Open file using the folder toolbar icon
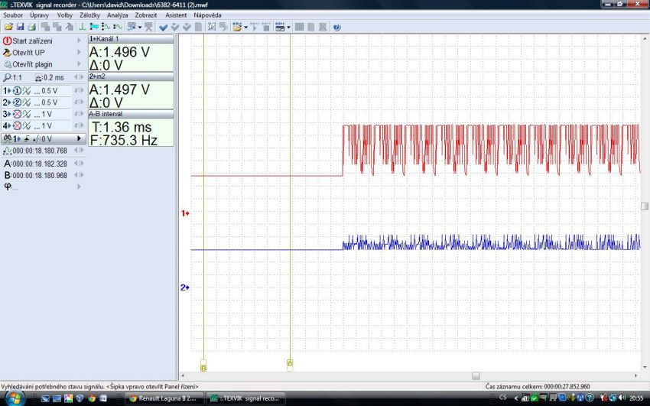Image resolution: width=650 pixels, height=406 pixels. (x=8, y=27)
